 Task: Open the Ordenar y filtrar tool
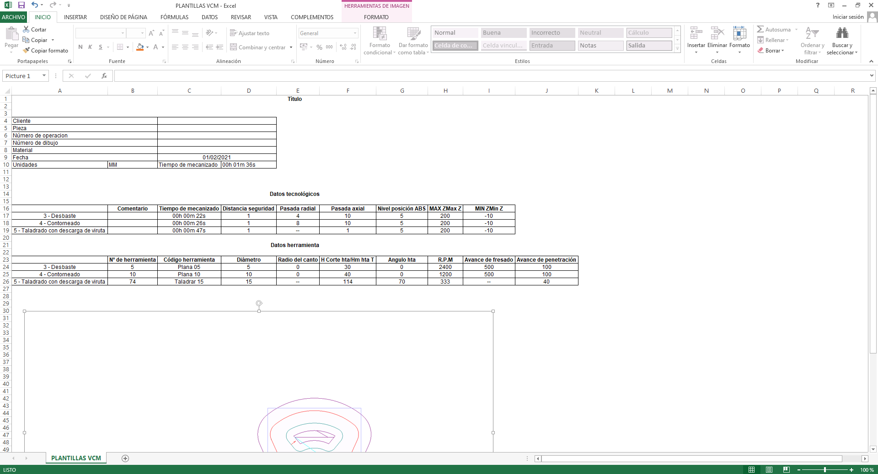812,40
